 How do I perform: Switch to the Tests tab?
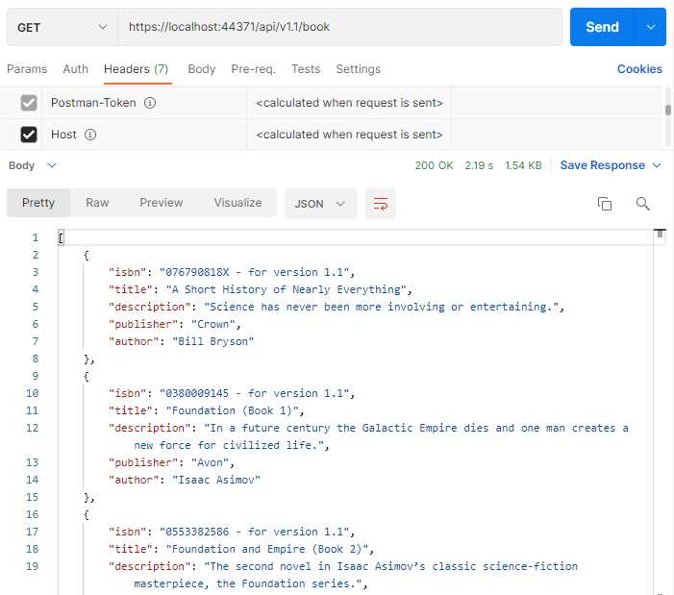306,69
